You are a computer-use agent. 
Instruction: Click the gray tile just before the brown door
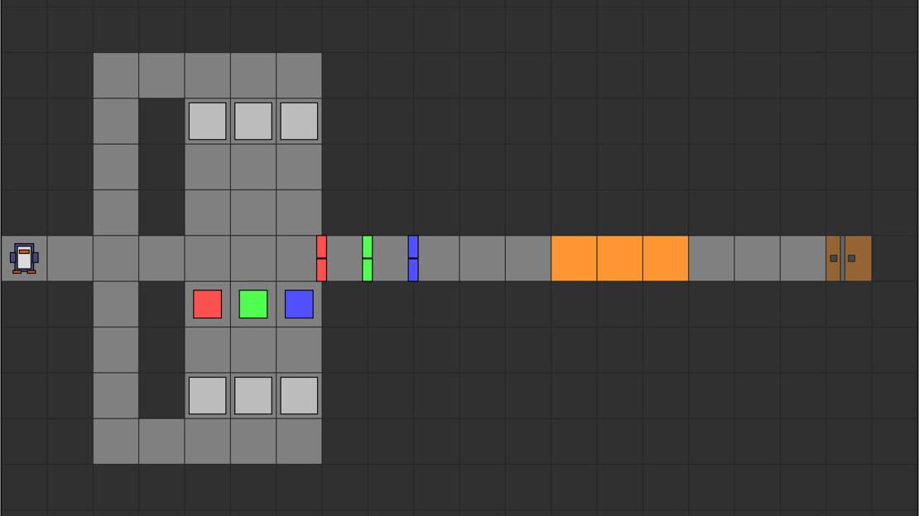[803, 258]
